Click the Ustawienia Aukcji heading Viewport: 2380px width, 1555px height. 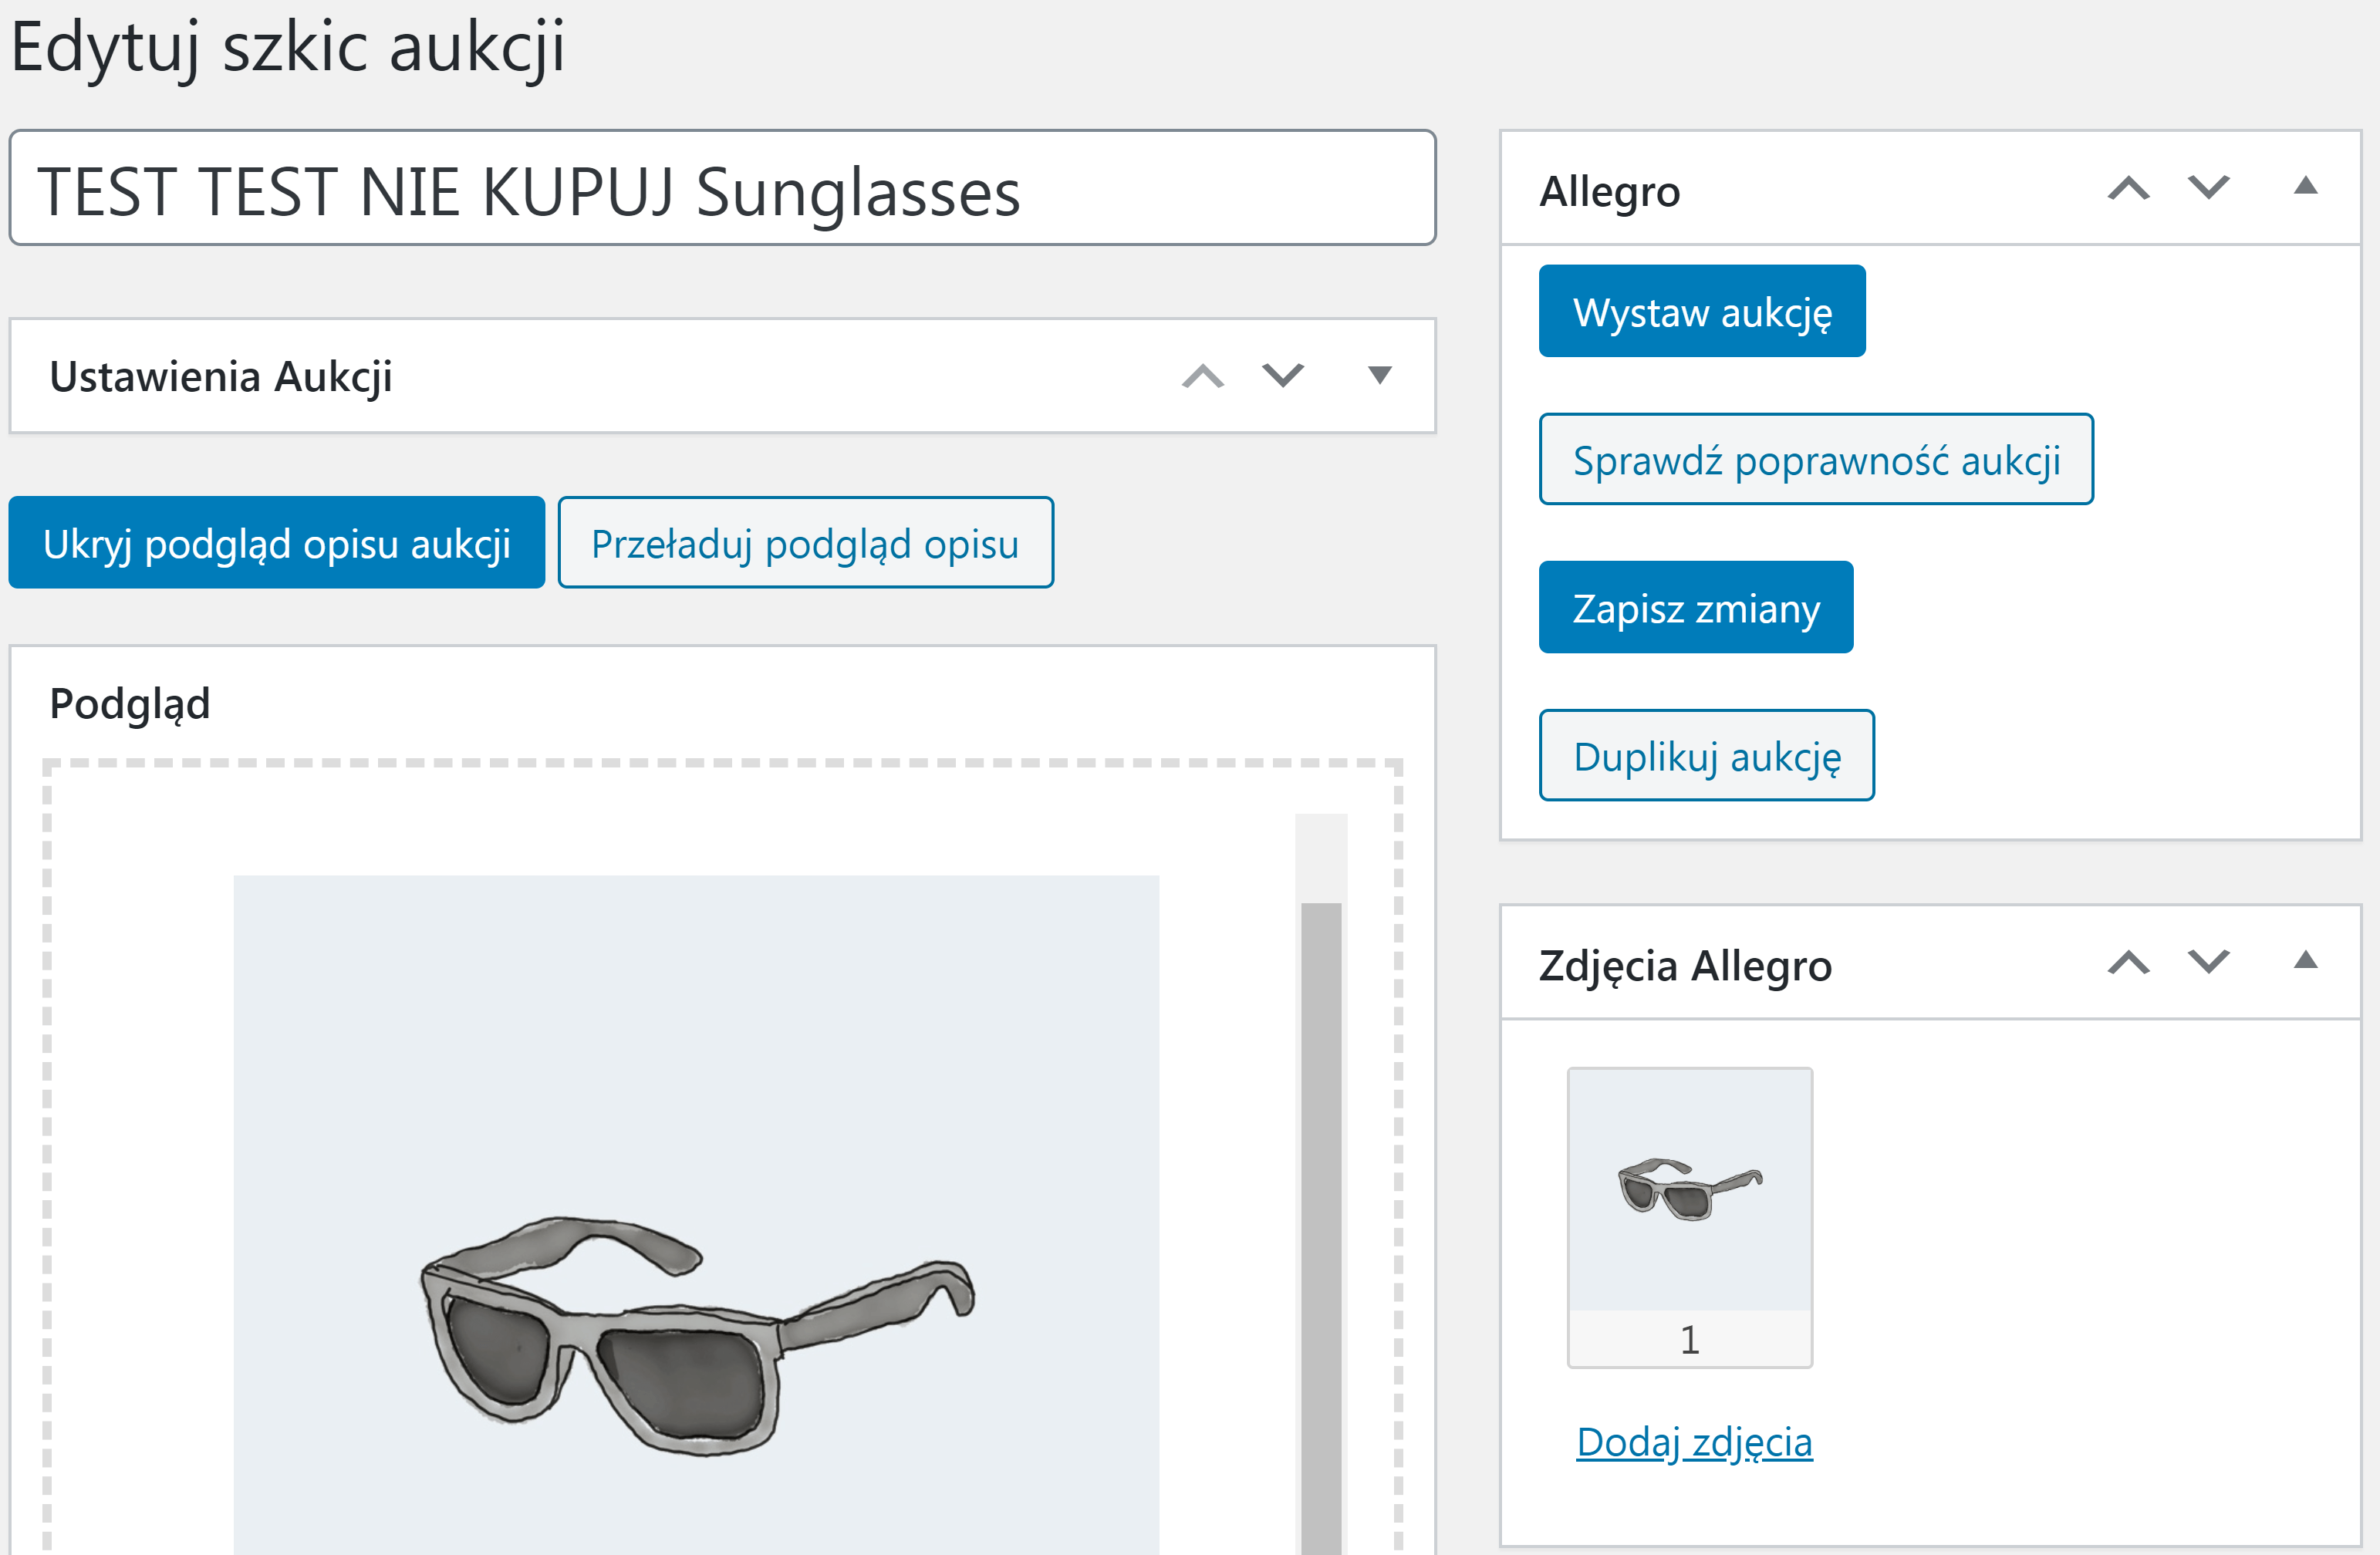(x=221, y=377)
